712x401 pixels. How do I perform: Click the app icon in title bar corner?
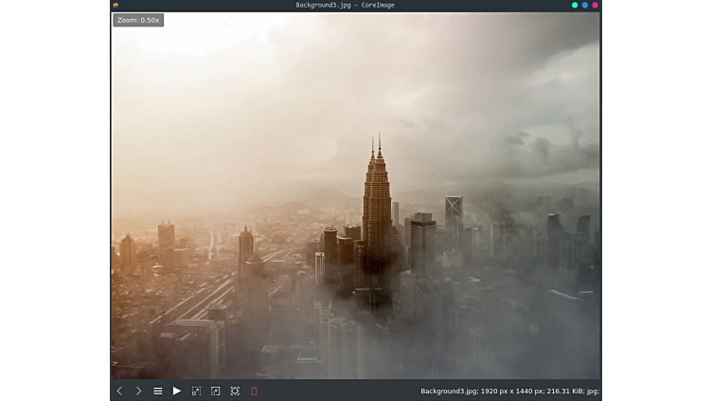click(116, 6)
